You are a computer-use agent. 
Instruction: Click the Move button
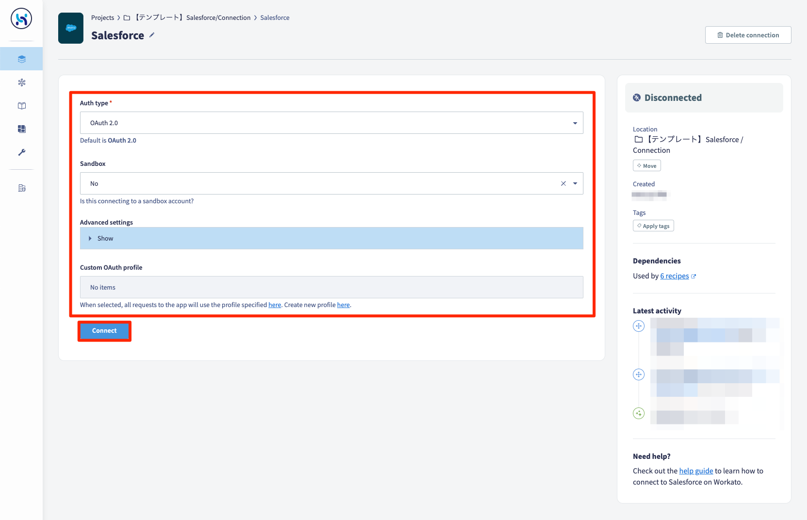coord(647,166)
